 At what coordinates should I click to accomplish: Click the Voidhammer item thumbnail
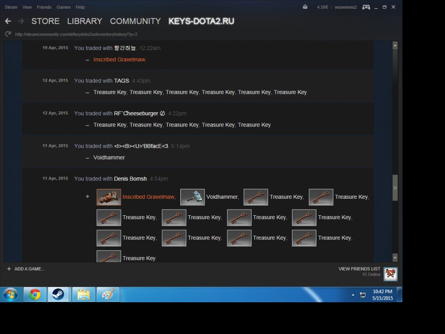193,197
